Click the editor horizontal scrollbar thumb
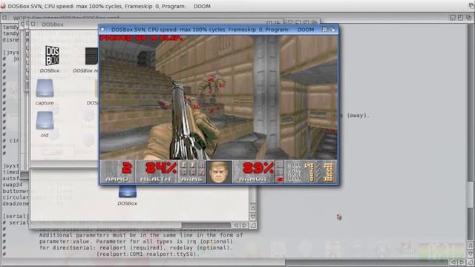This screenshot has width=475, height=267. click(x=143, y=262)
